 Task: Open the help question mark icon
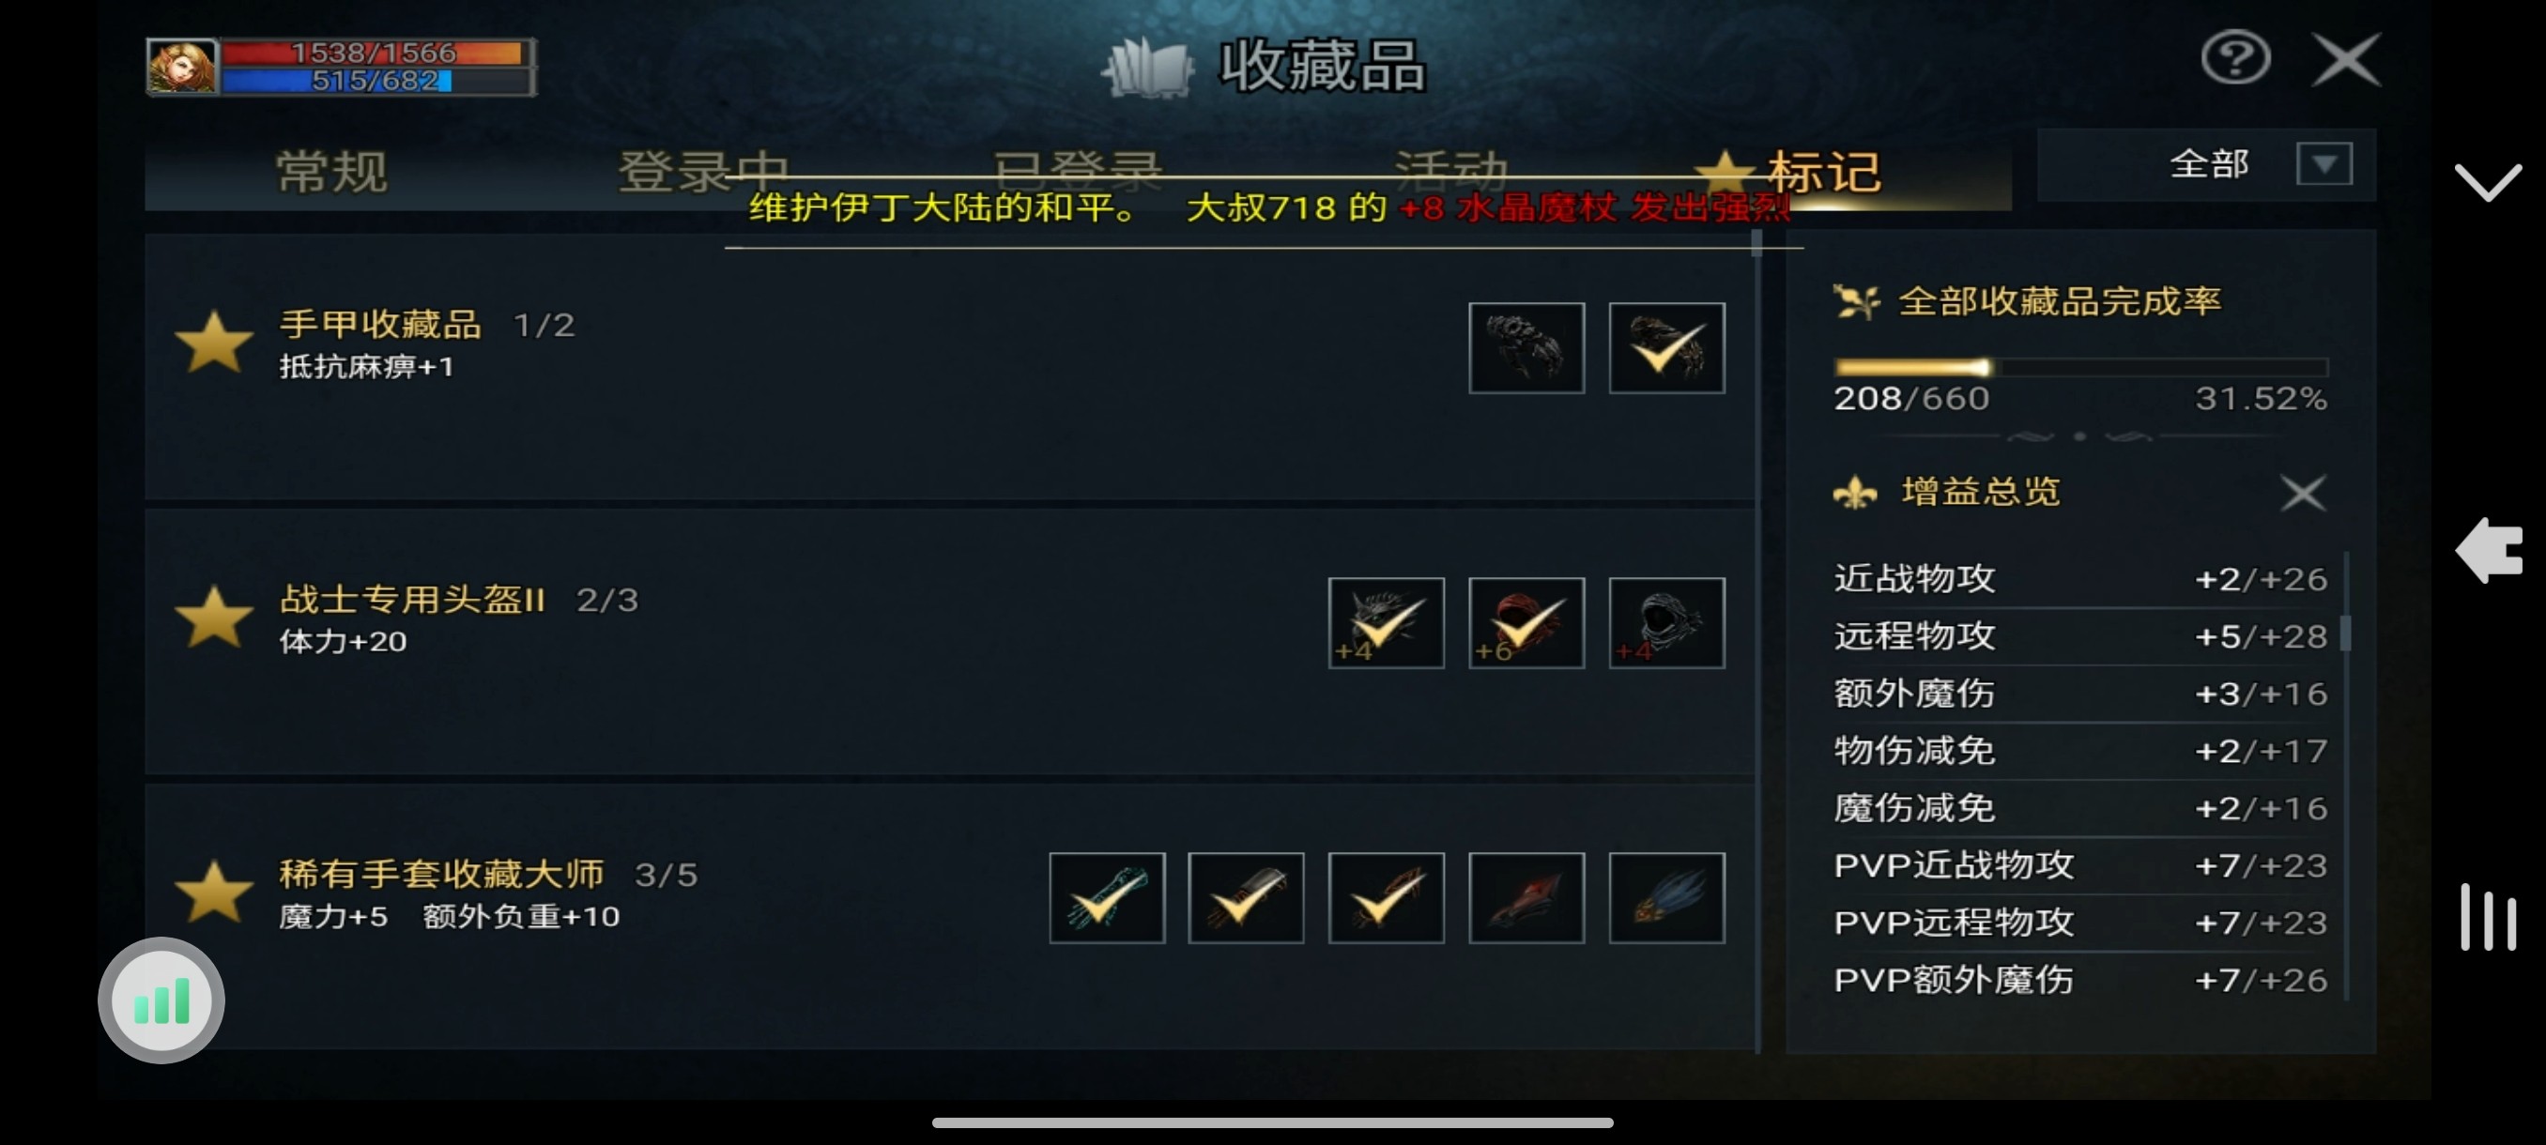(2234, 58)
